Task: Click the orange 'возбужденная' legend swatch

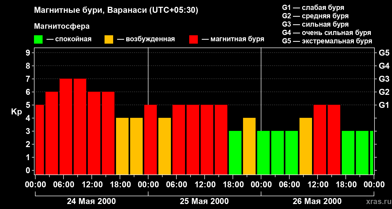Action: 109,39
